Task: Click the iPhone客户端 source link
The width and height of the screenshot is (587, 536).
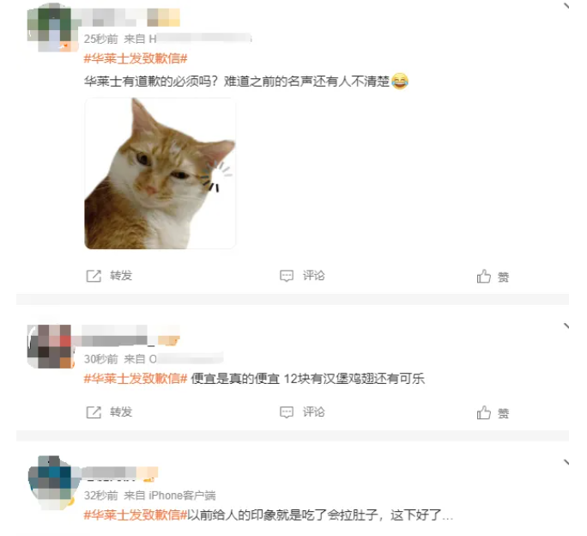Action: (x=182, y=496)
